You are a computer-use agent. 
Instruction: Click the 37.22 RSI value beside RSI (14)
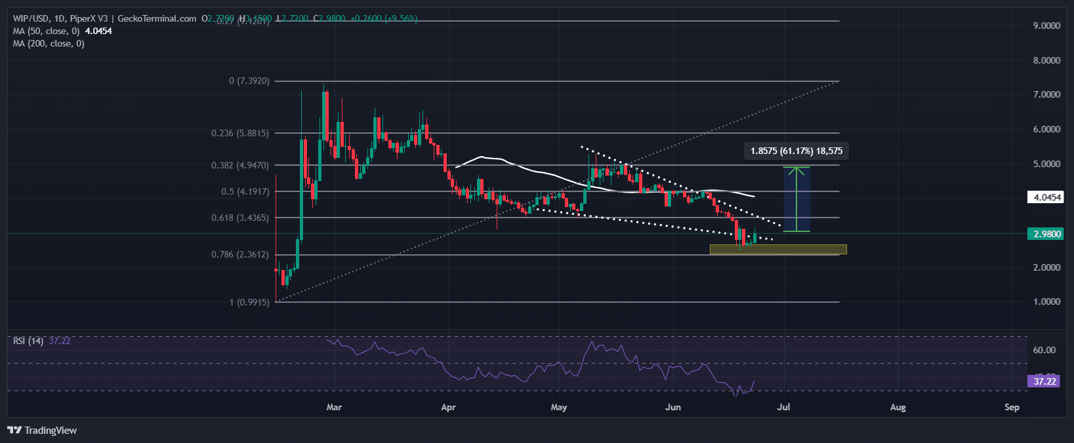point(60,341)
